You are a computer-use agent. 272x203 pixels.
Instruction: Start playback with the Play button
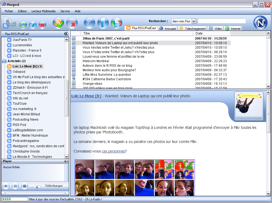click(6, 186)
